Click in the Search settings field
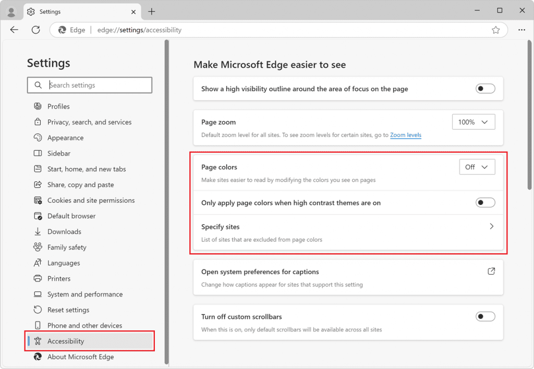Viewport: 534px width, 369px height. click(x=90, y=85)
